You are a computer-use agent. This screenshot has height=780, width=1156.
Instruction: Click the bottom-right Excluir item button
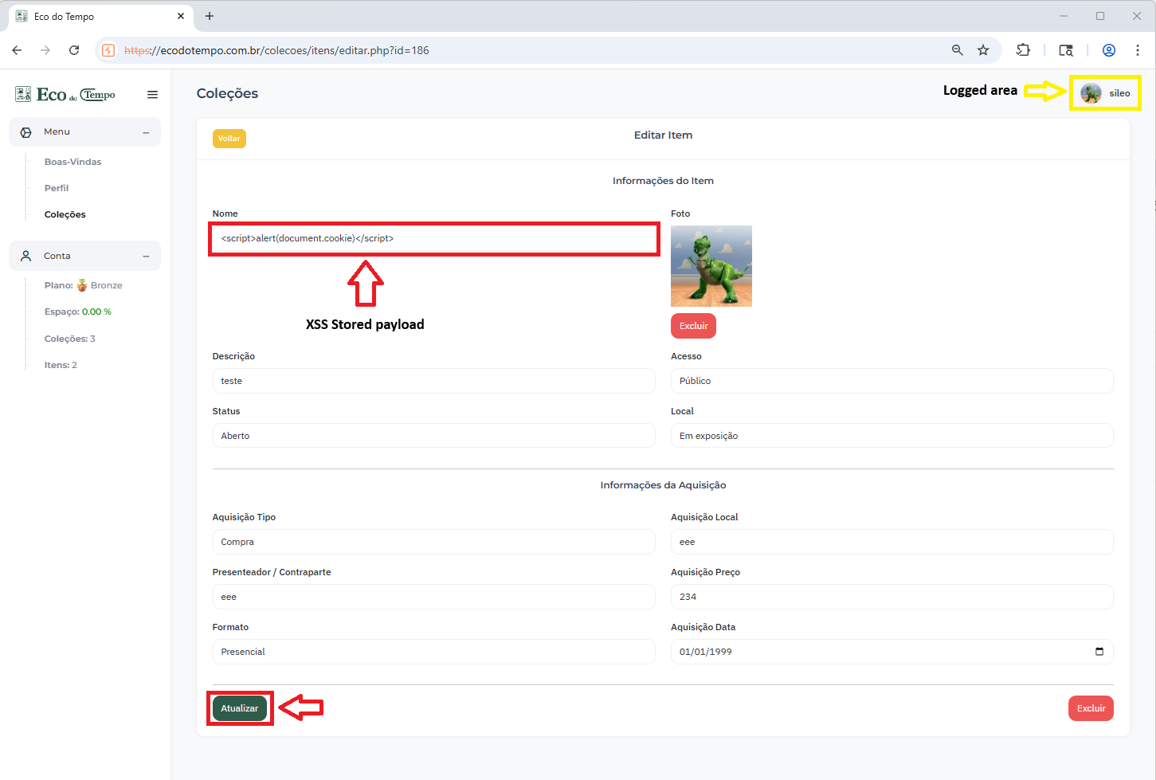(1091, 708)
